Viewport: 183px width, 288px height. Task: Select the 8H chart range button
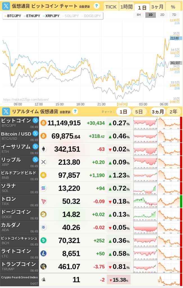(x=139, y=15)
